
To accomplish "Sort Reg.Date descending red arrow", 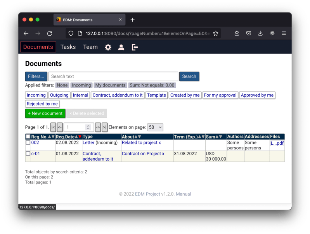I will pos(80,137).
